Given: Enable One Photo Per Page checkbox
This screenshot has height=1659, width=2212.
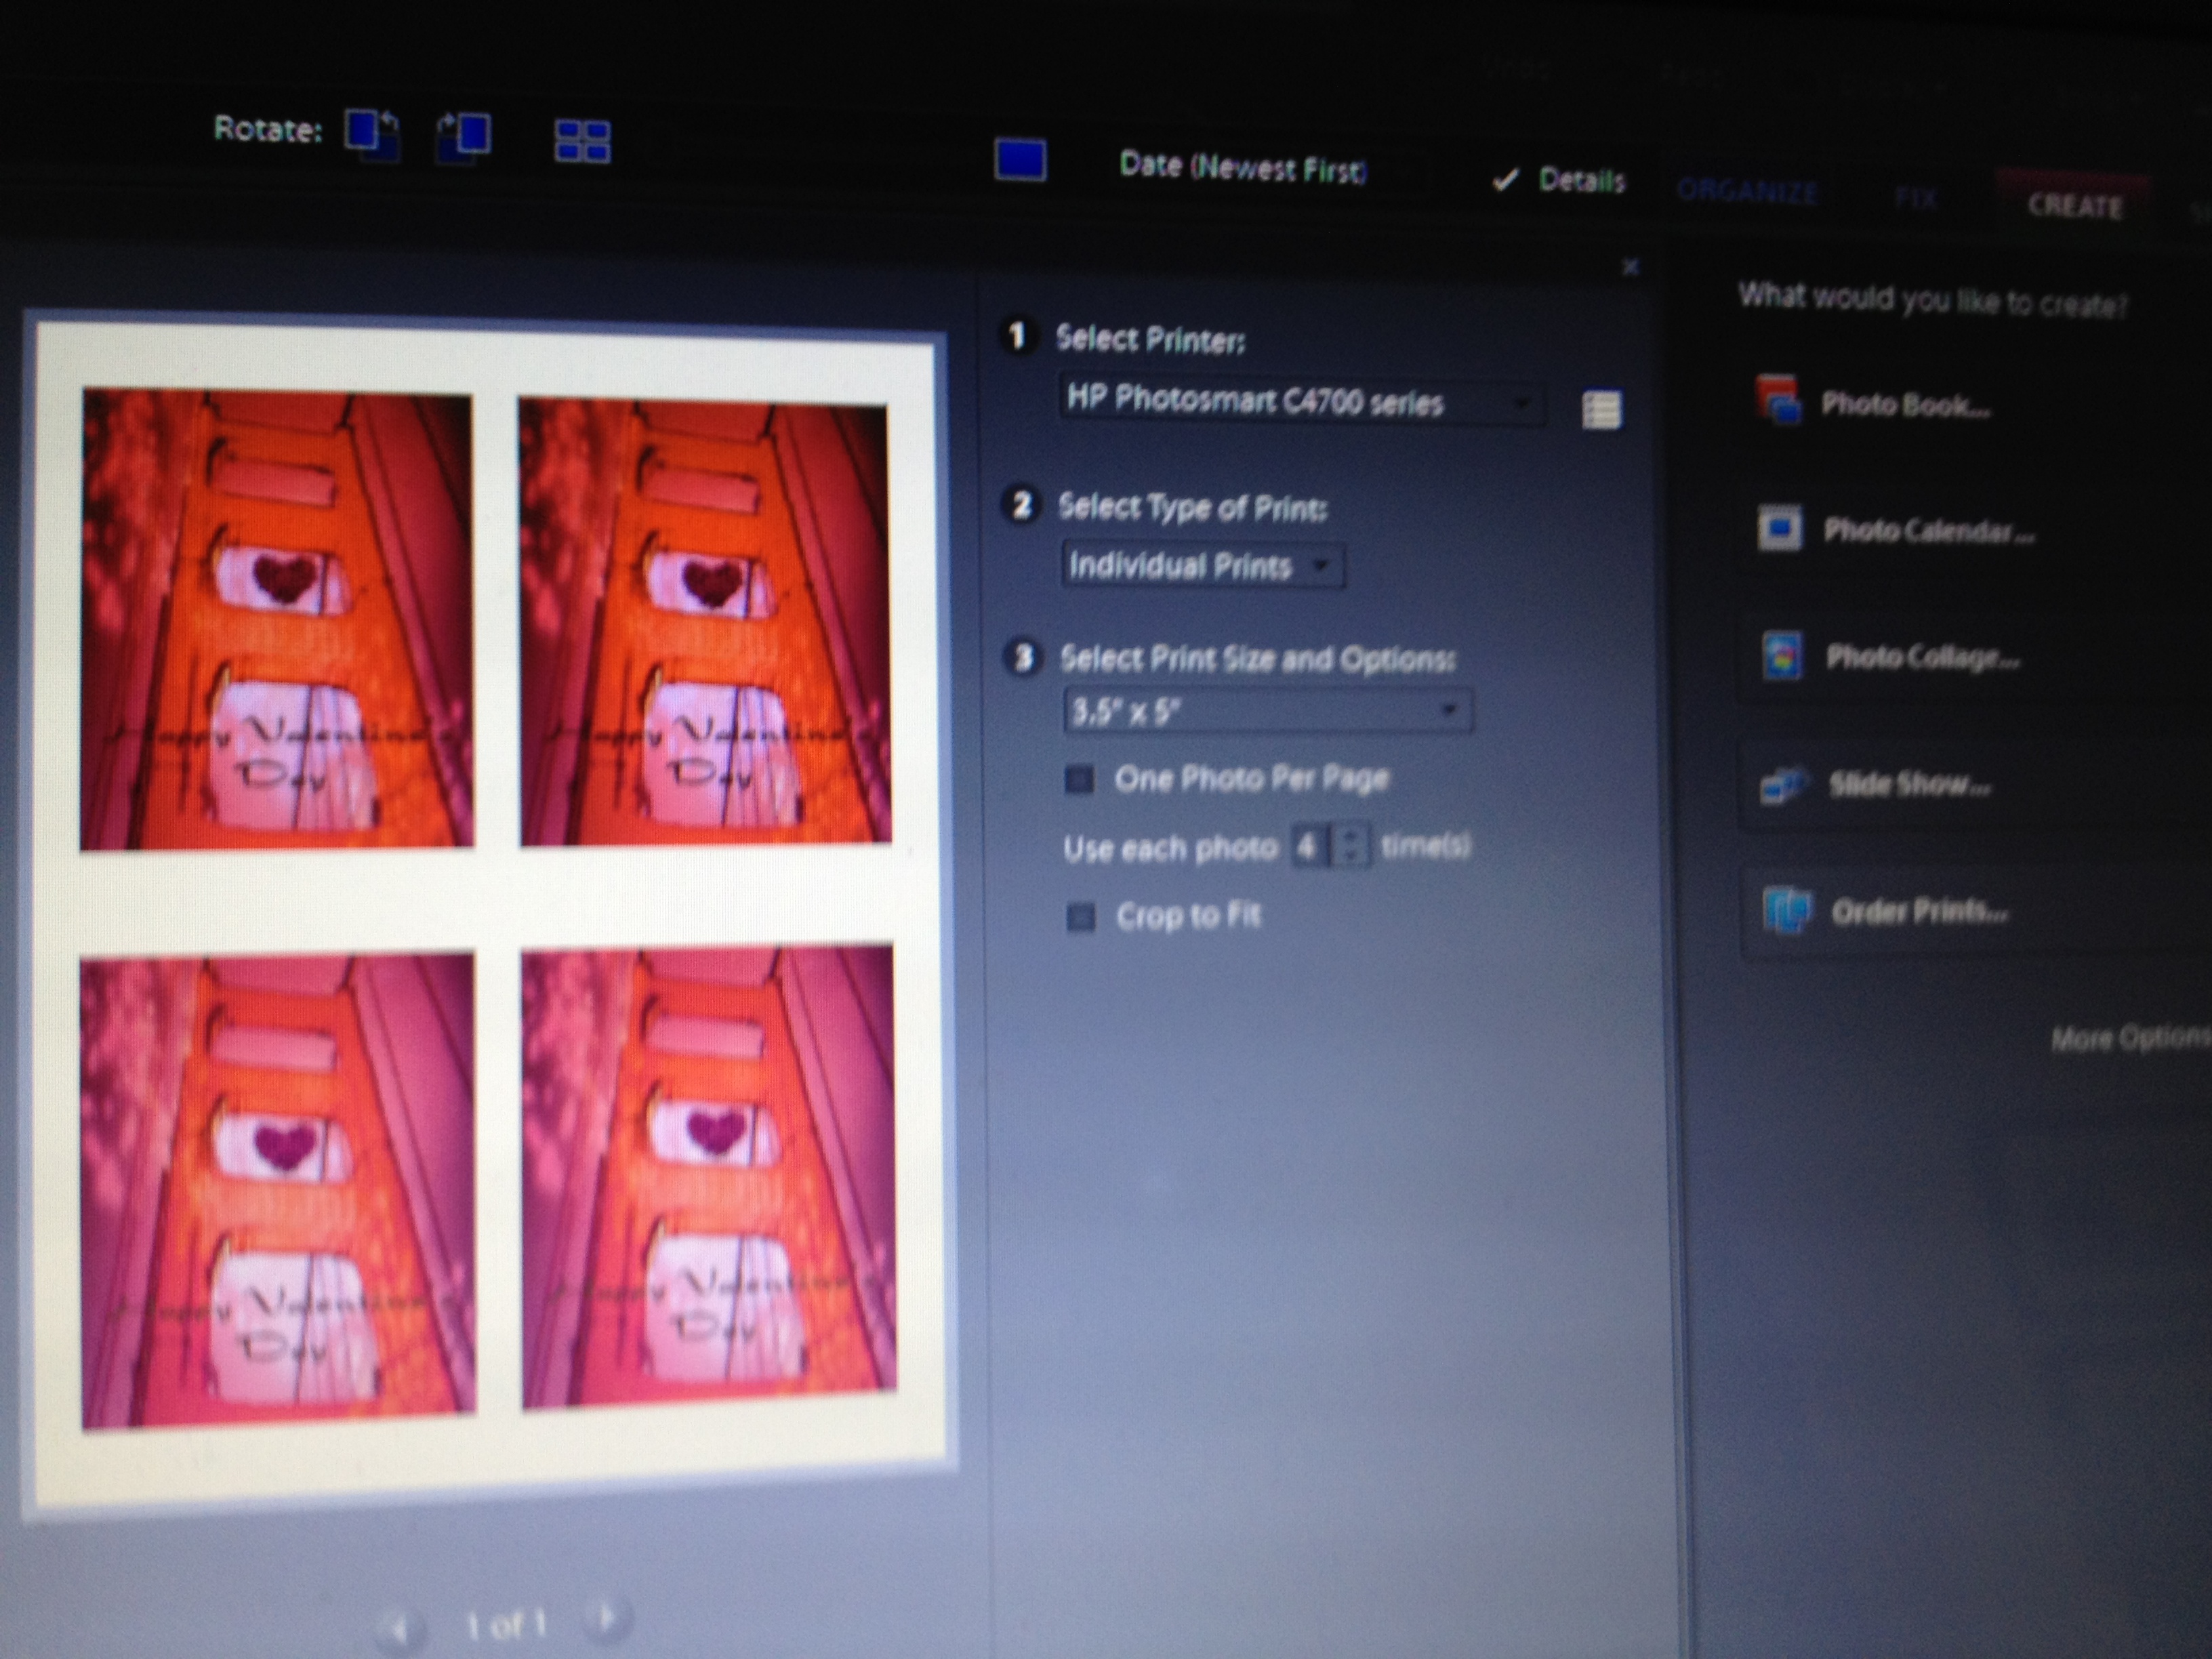Looking at the screenshot, I should [1079, 779].
